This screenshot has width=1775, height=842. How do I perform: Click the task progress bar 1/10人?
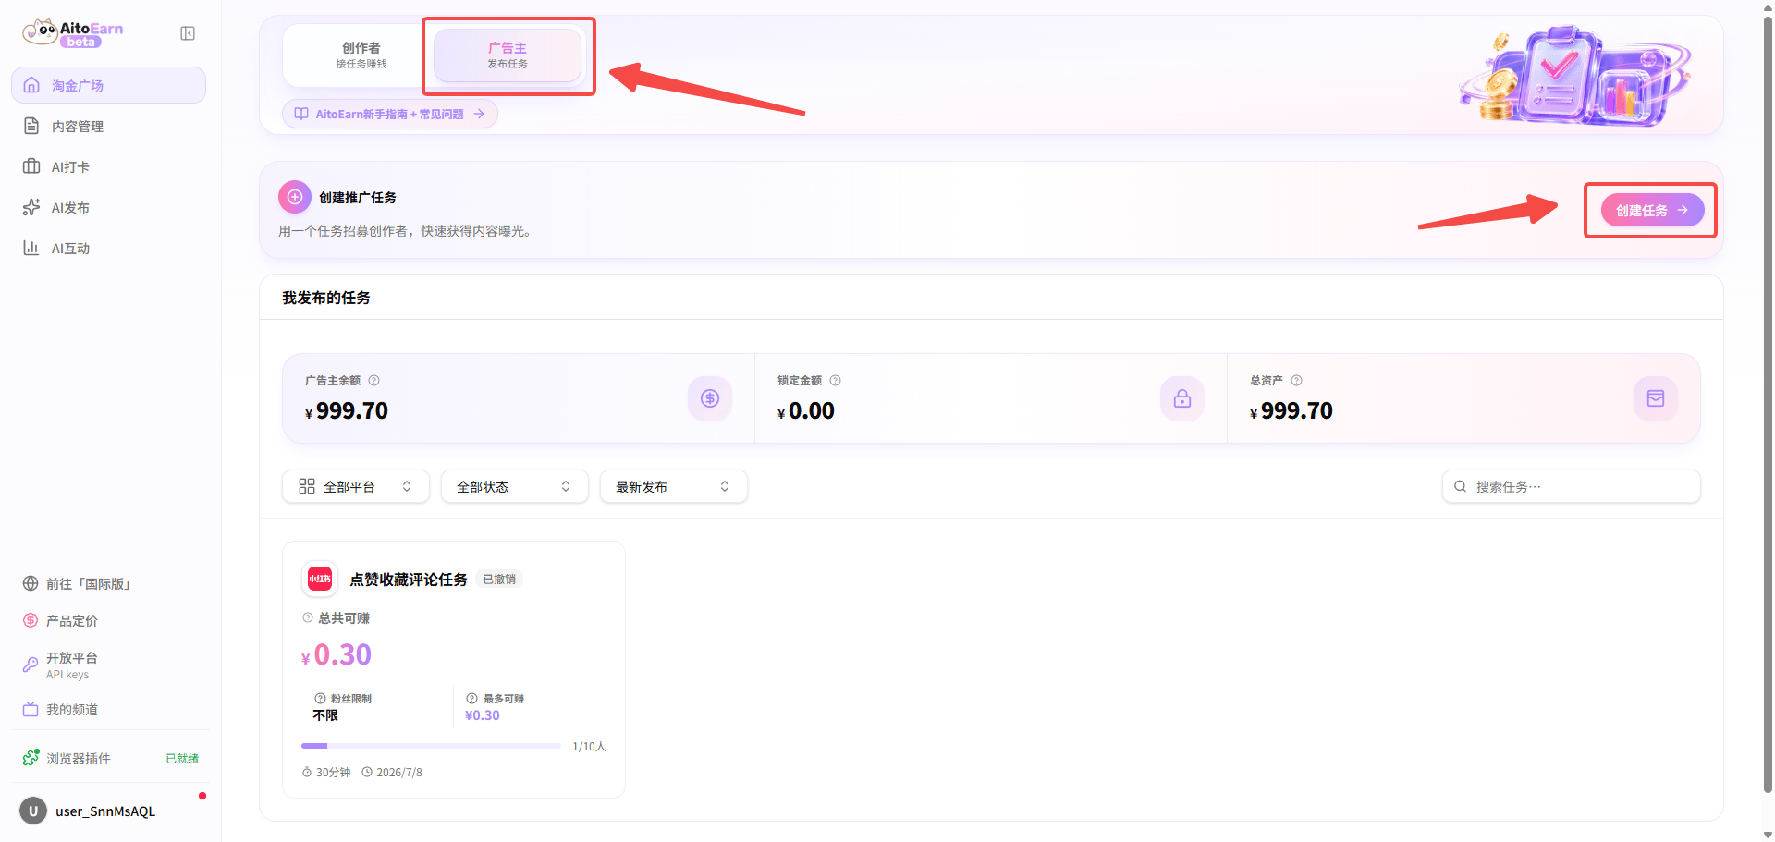(x=431, y=746)
